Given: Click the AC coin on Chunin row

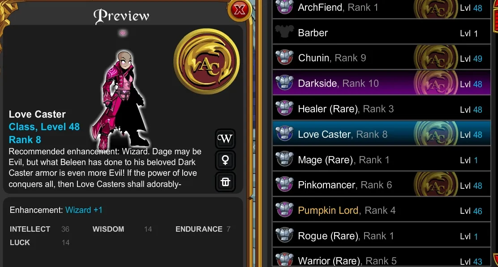Looking at the screenshot, I should pos(436,58).
